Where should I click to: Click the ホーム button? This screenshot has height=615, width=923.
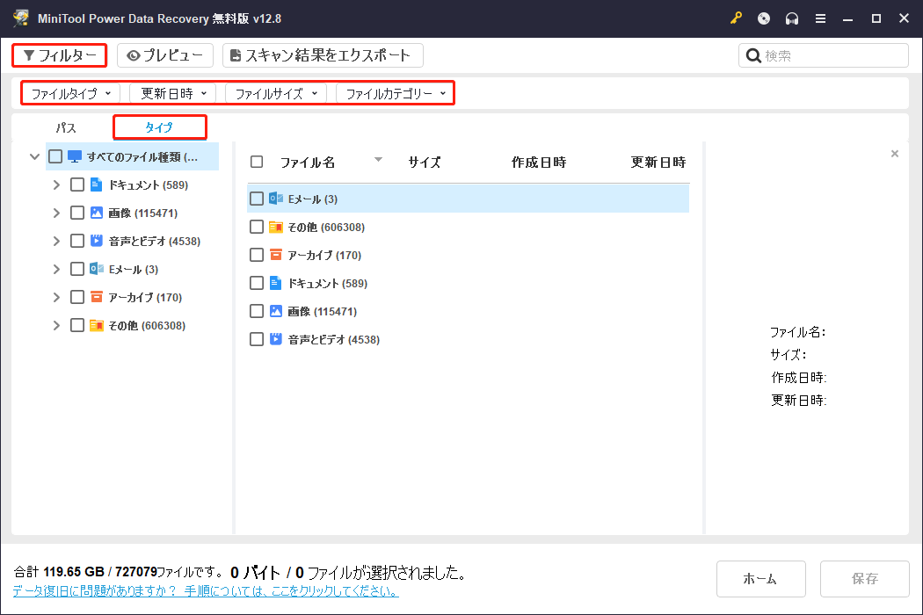(760, 578)
